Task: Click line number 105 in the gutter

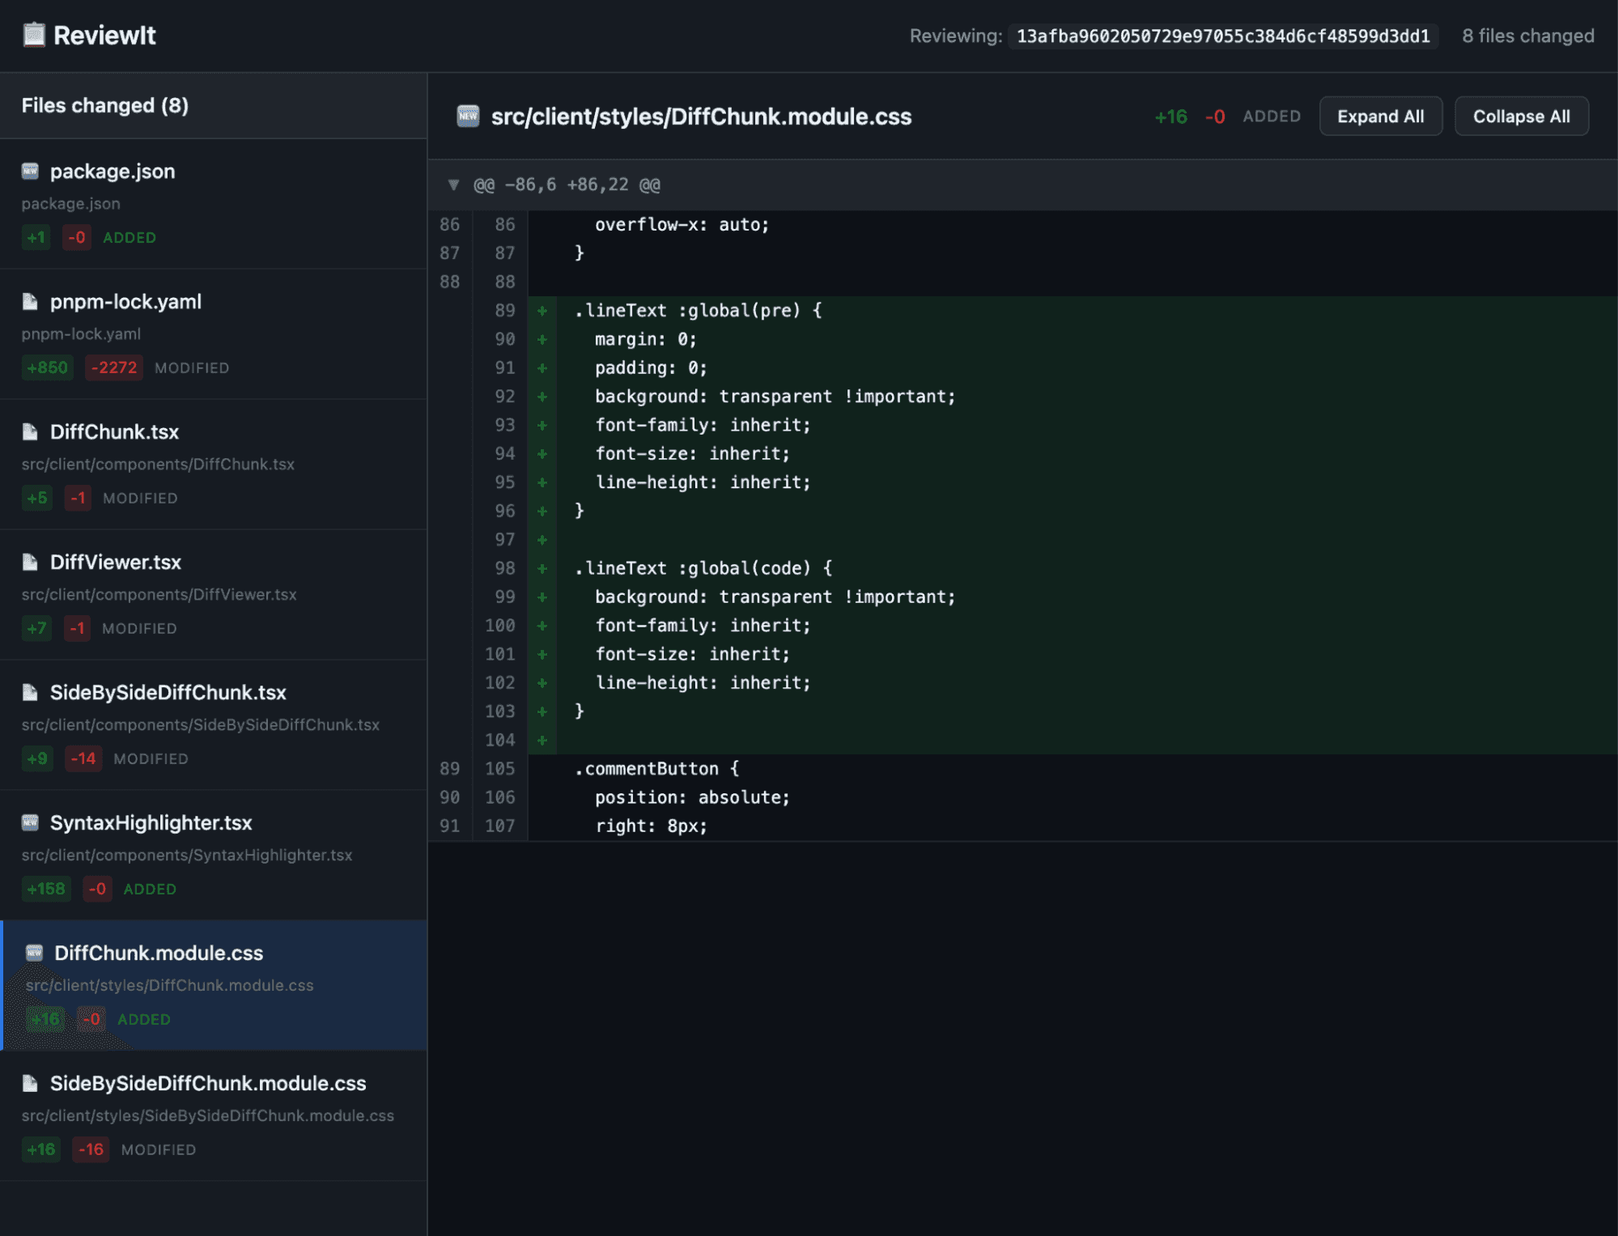Action: coord(499,769)
